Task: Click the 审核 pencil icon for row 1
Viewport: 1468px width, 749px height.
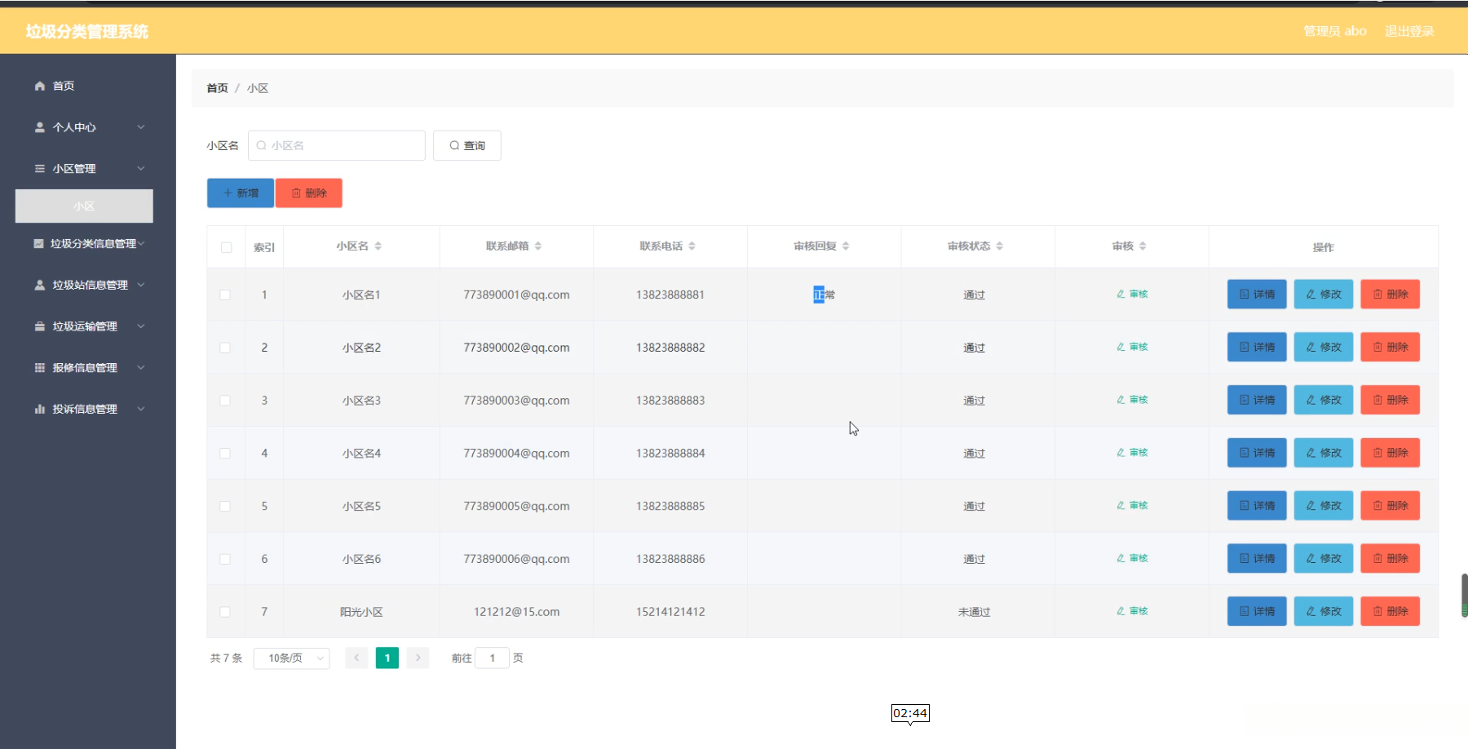Action: point(1121,295)
